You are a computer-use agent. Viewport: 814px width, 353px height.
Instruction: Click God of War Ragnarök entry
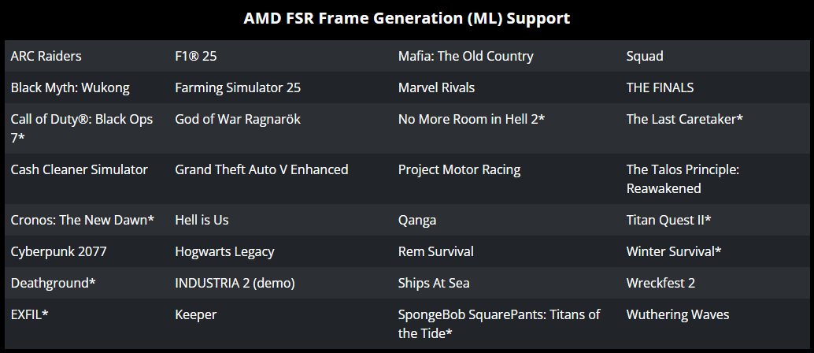click(x=238, y=120)
